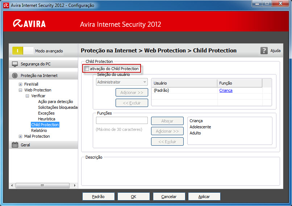The image size is (292, 206).
Task: Select Relatório tree item
Action: click(x=39, y=130)
